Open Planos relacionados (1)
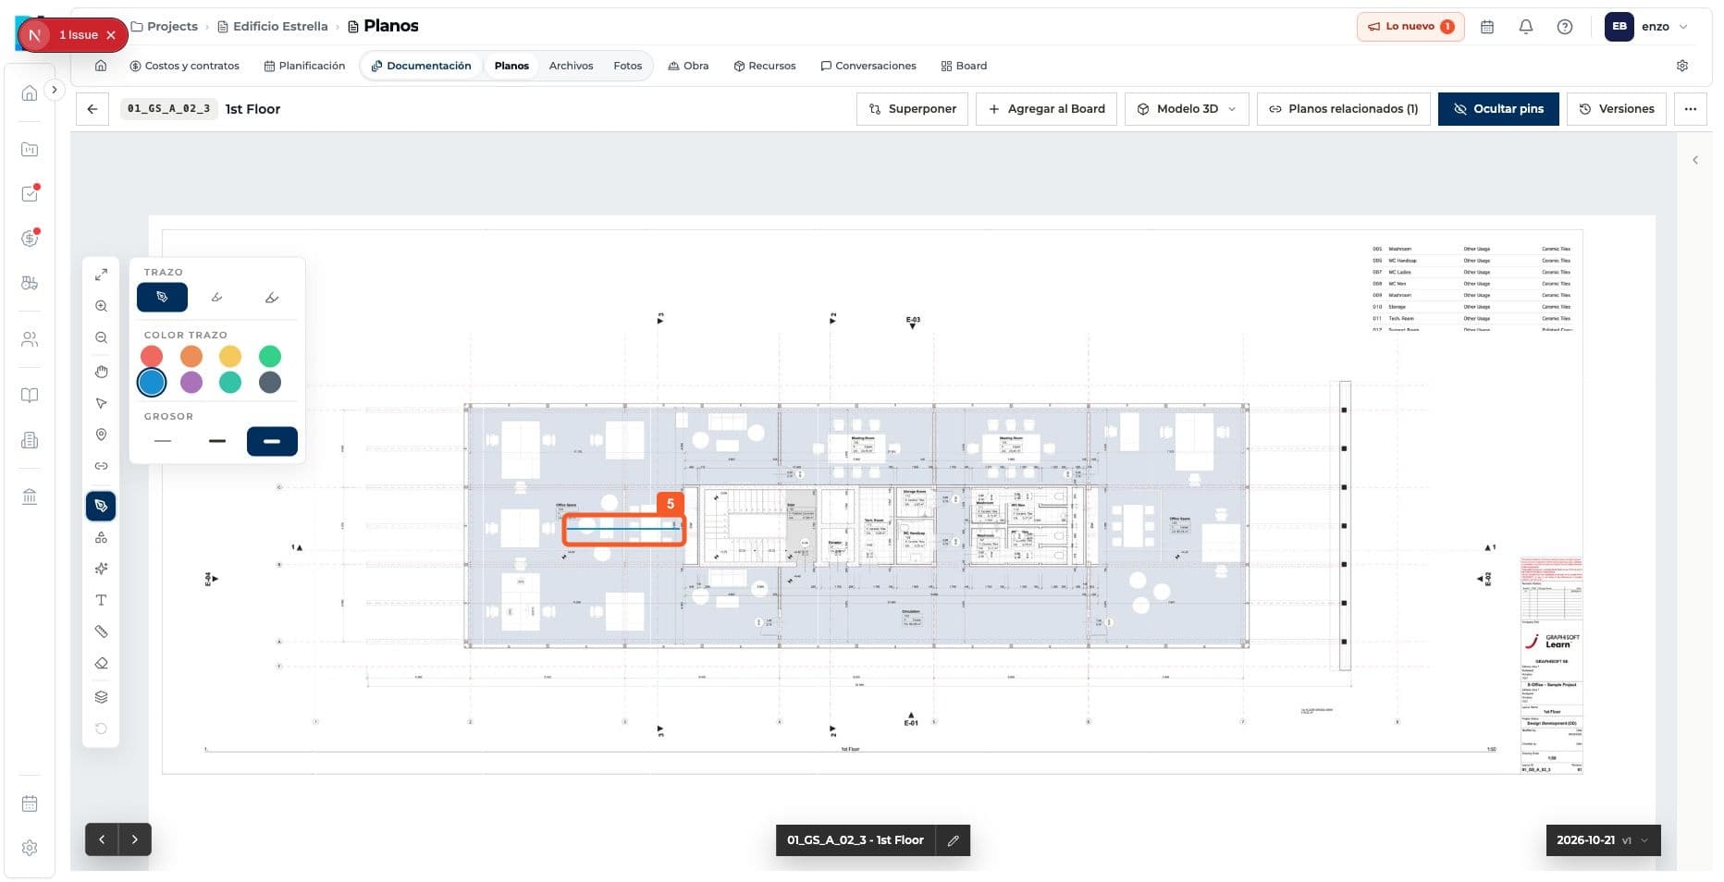 pyautogui.click(x=1344, y=109)
